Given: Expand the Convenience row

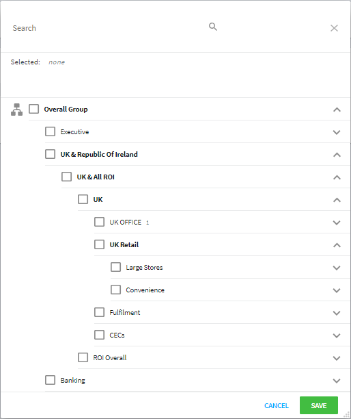Looking at the screenshot, I should coord(337,290).
